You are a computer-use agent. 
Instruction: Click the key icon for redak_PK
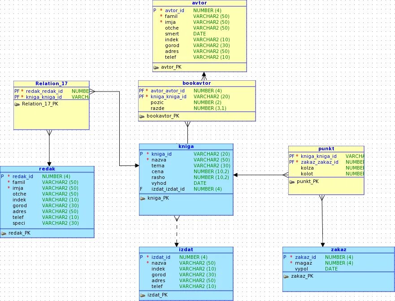tap(5, 233)
